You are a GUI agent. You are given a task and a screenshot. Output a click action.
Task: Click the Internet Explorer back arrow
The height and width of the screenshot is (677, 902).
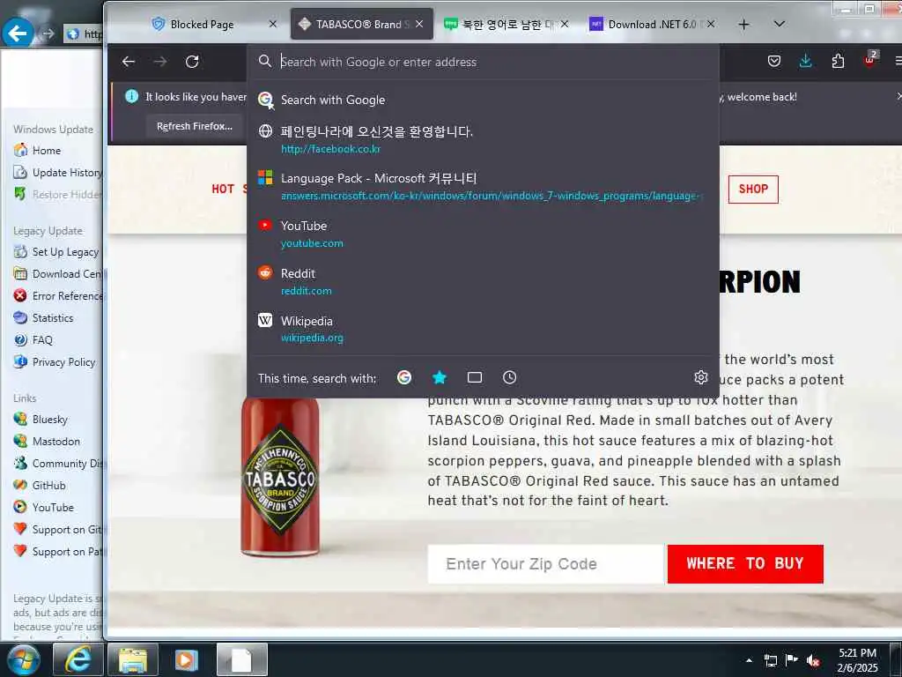coord(18,33)
